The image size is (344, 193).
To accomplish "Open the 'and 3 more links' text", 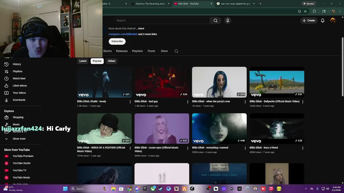I will point(148,34).
